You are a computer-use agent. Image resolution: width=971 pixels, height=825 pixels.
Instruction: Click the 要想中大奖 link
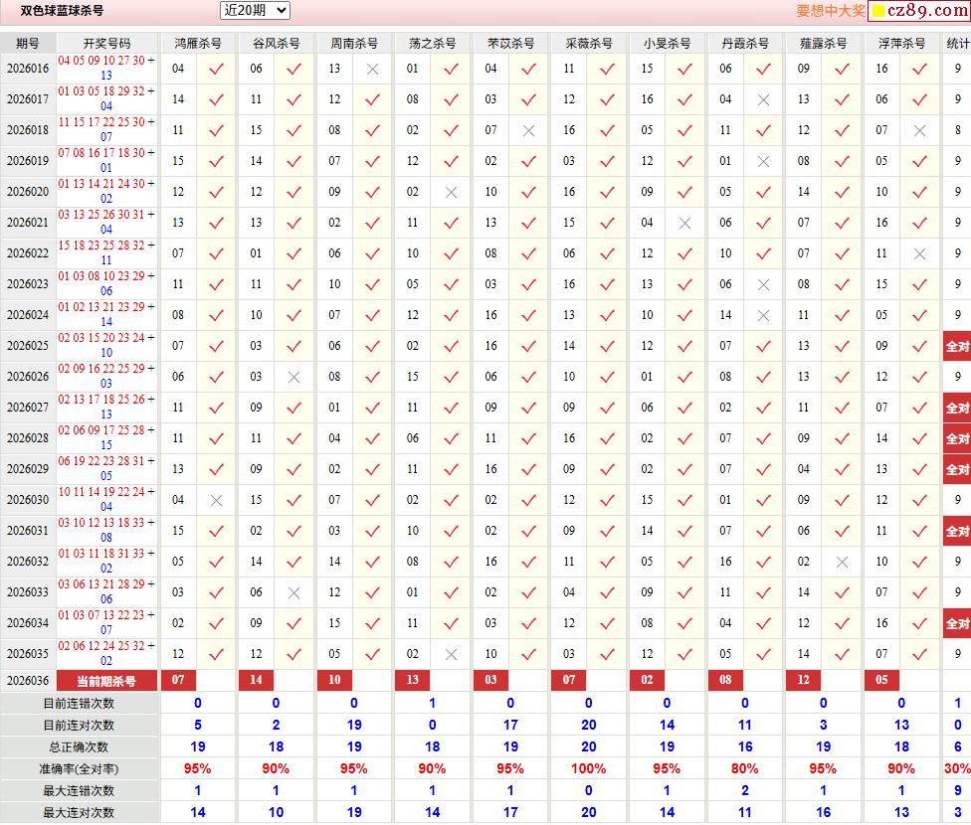830,11
